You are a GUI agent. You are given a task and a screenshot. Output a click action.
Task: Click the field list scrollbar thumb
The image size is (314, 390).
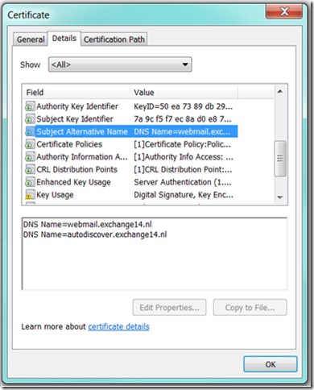coord(280,159)
